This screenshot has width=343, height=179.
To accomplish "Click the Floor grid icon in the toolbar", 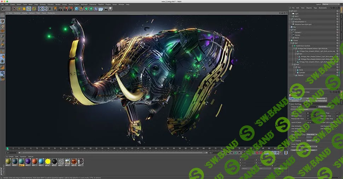I will [x=101, y=8].
